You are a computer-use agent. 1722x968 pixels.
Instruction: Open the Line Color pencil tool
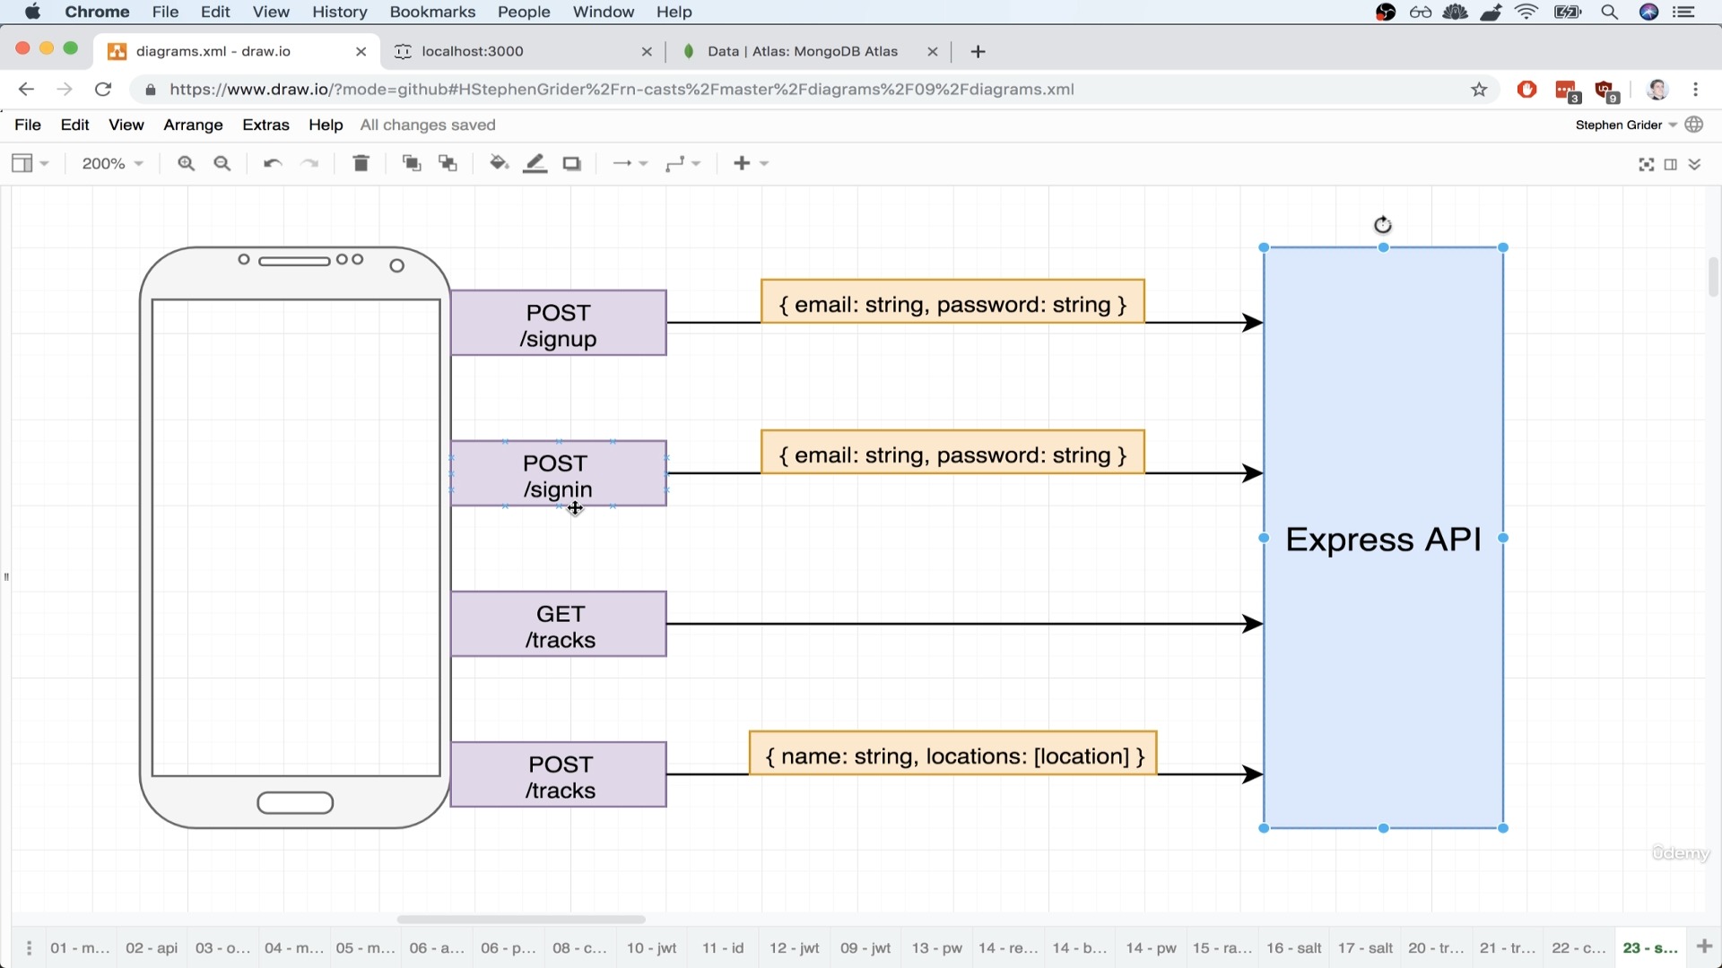tap(535, 163)
